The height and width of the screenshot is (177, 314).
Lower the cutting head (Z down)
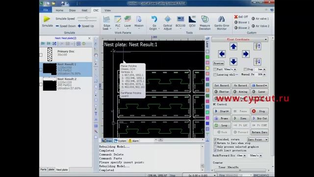(257, 61)
